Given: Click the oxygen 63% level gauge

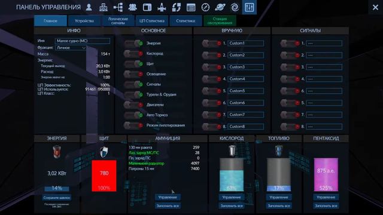Looking at the screenshot, I should 232,174.
